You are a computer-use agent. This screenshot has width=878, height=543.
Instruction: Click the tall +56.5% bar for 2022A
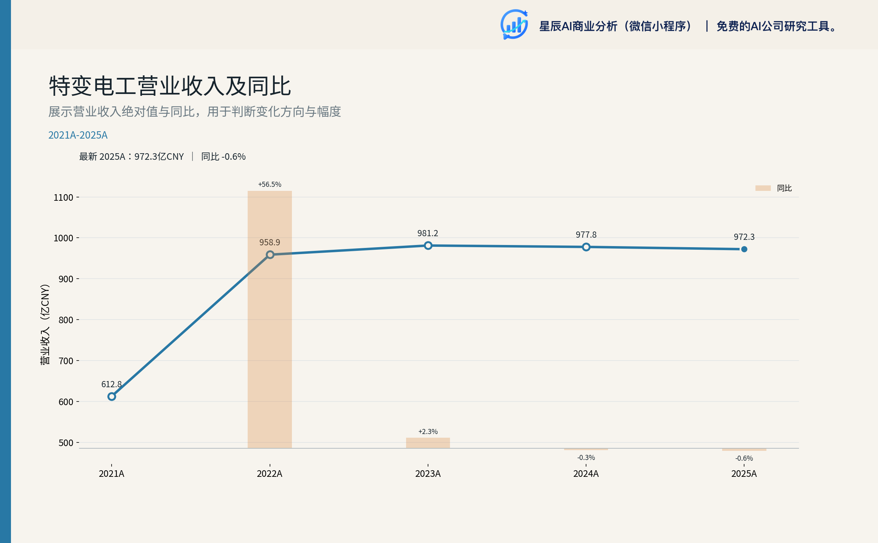(270, 319)
